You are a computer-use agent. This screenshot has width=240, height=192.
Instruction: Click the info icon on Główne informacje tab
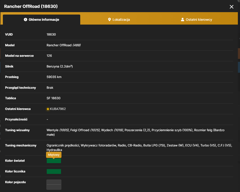26,19
